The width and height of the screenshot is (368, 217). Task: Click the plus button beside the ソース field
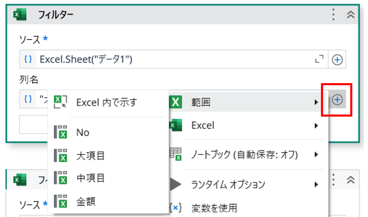pos(338,60)
